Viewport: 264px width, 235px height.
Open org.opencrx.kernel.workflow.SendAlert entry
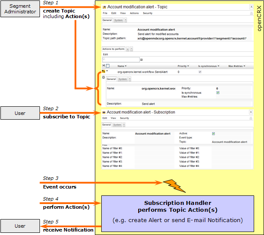[x=143, y=72]
